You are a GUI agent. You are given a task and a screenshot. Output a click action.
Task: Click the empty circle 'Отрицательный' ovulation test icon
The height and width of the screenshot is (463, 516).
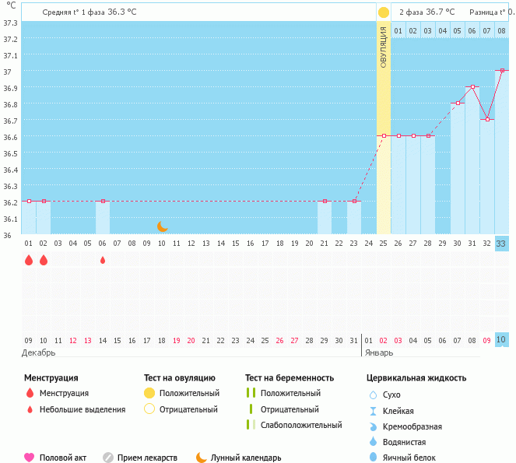[149, 409]
